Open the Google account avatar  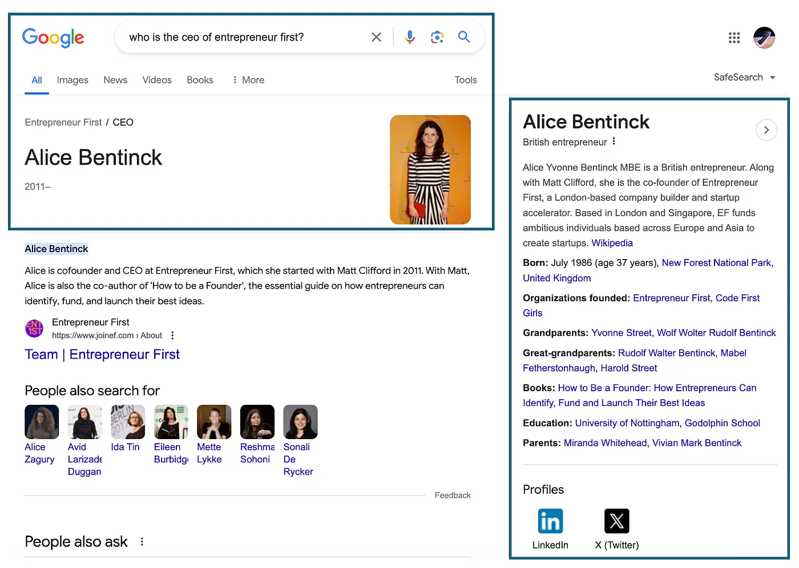pyautogui.click(x=764, y=38)
